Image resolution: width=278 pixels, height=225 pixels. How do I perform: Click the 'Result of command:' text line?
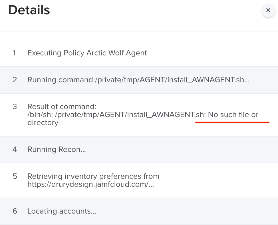click(62, 107)
